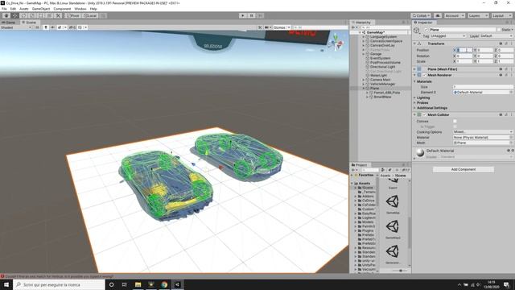Image resolution: width=515 pixels, height=290 pixels.
Task: Click Position X input field
Action: [x=464, y=50]
